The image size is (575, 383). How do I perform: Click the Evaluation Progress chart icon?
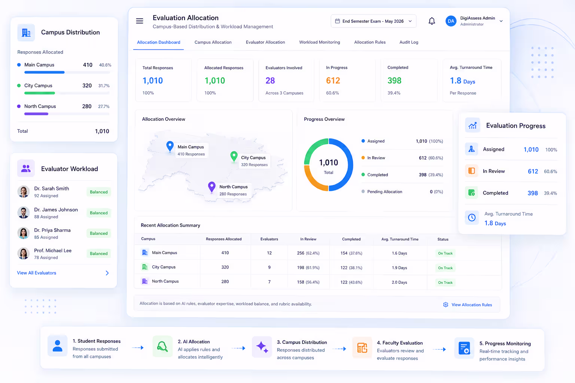click(472, 125)
